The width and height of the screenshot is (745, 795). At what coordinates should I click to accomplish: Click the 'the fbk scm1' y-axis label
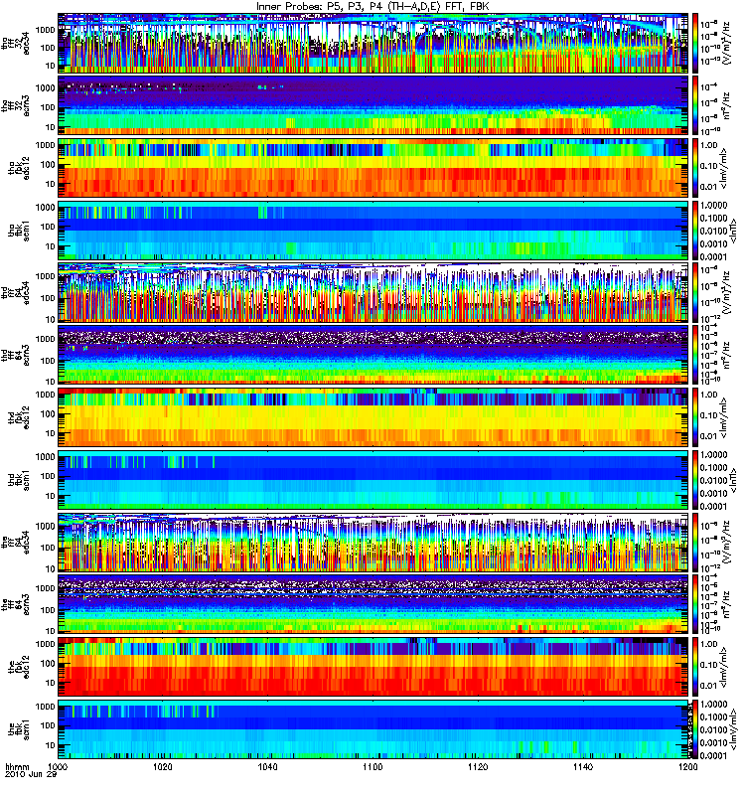click(19, 729)
